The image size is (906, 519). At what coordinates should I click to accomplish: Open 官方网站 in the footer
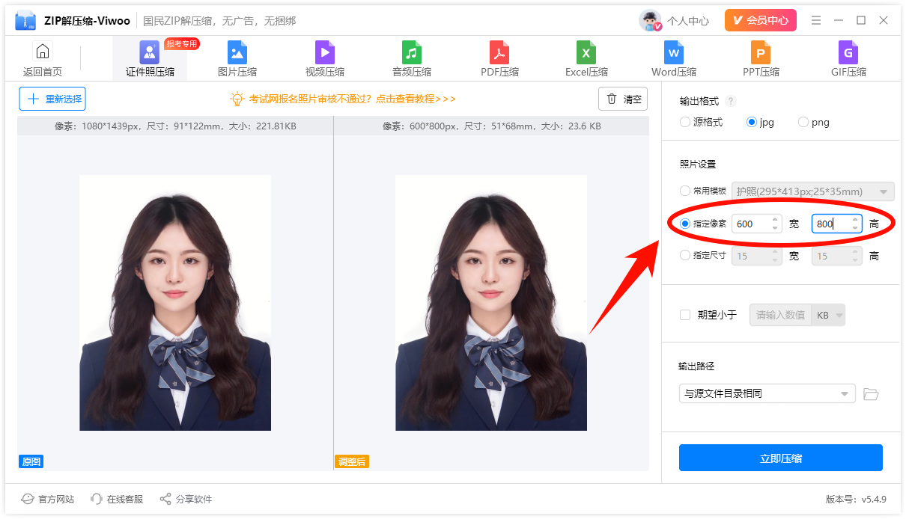pos(48,499)
